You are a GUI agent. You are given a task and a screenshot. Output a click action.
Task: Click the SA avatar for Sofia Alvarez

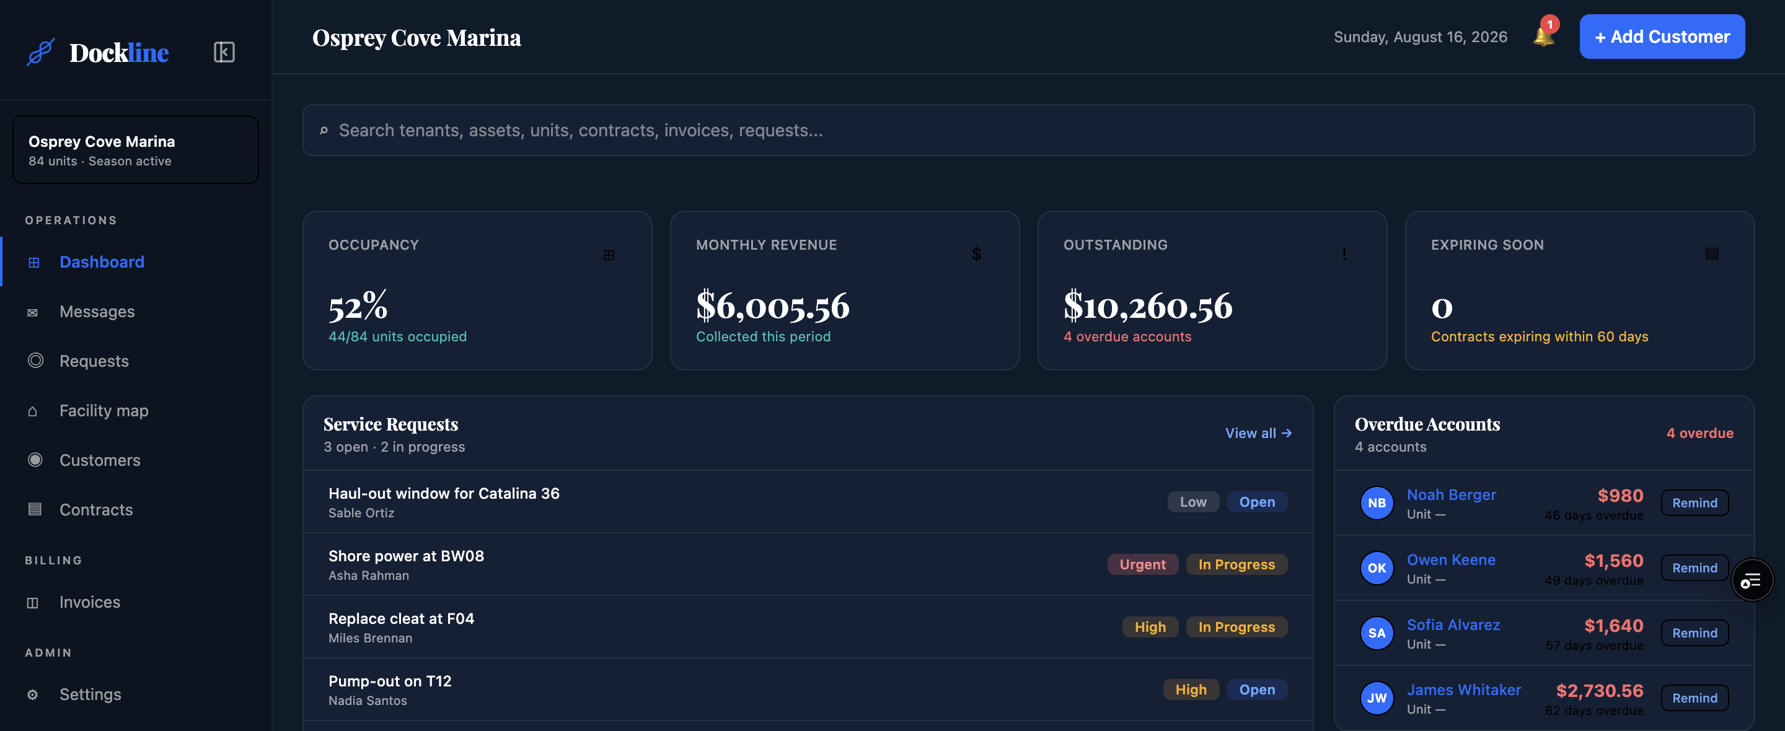point(1376,633)
